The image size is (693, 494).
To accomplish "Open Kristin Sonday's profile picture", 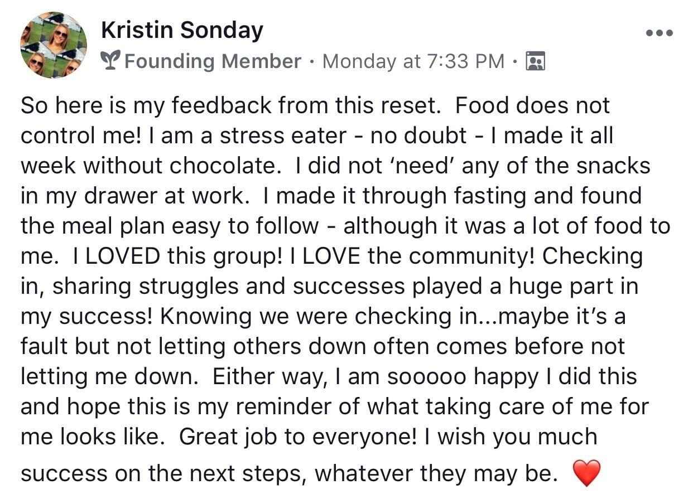I will (x=54, y=45).
